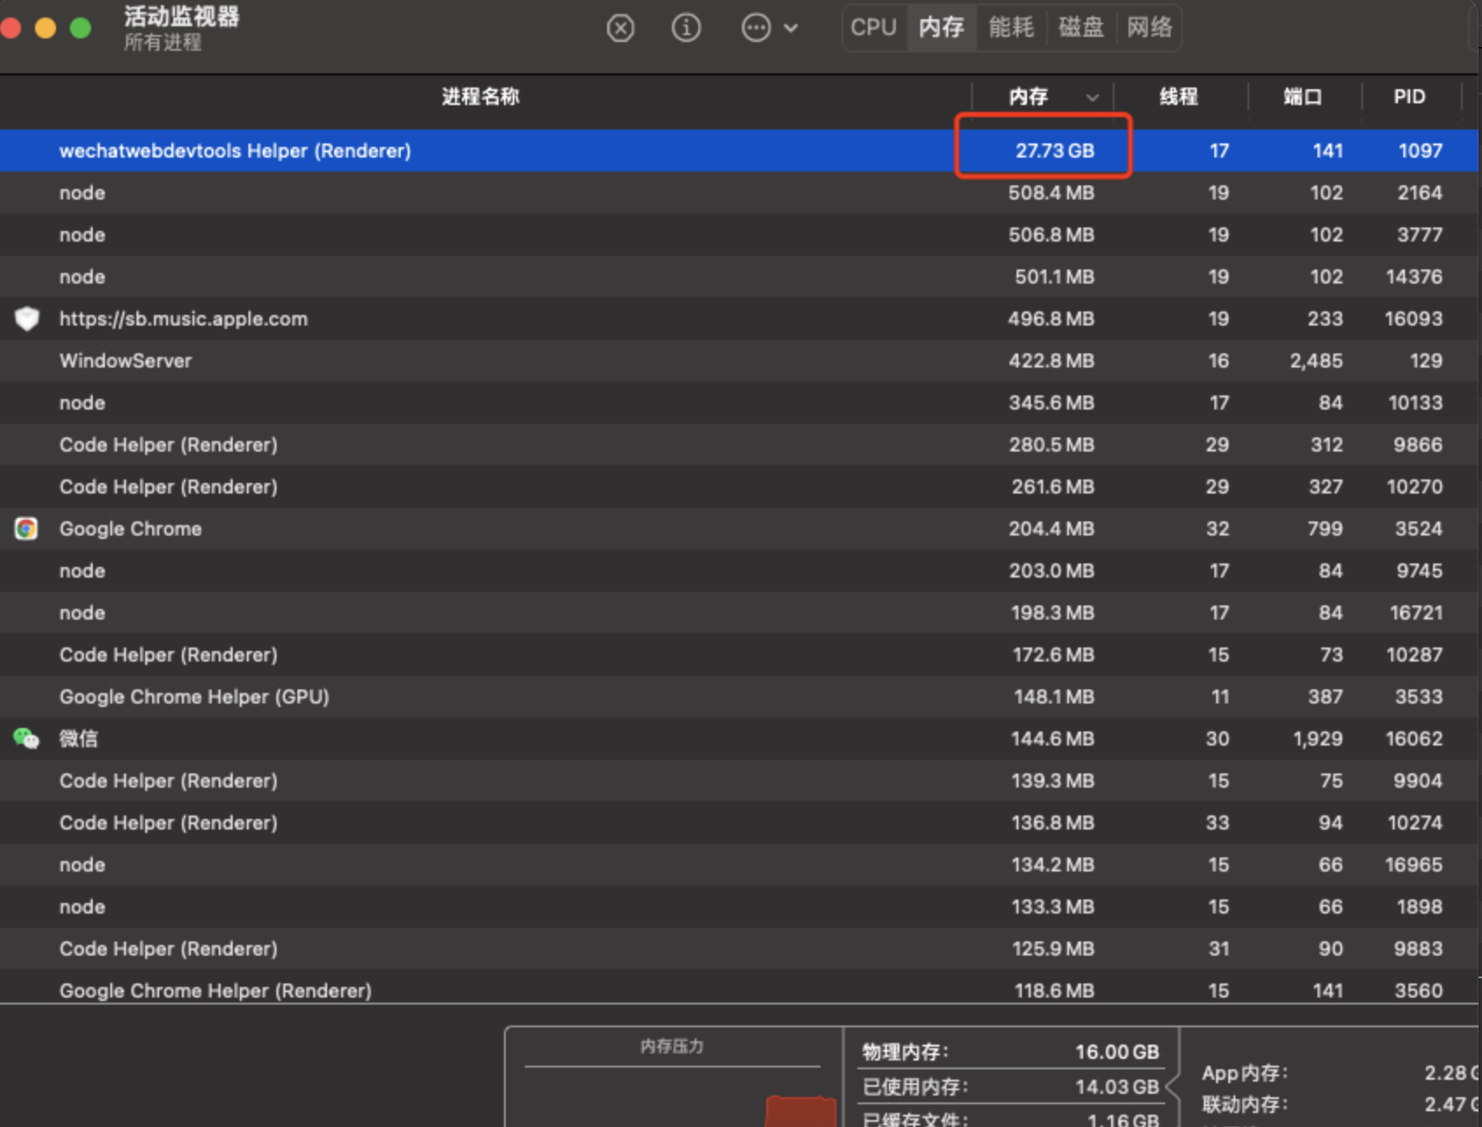Click the 活动监视器 window title

coord(181,17)
